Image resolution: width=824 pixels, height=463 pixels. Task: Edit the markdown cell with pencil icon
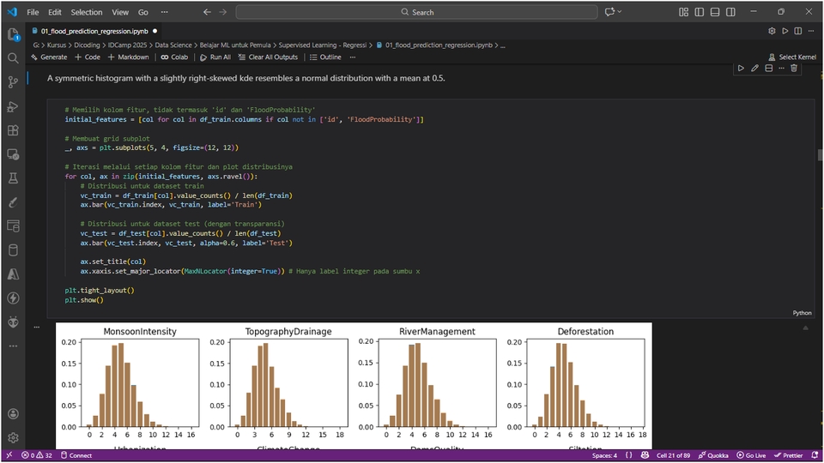click(754, 68)
